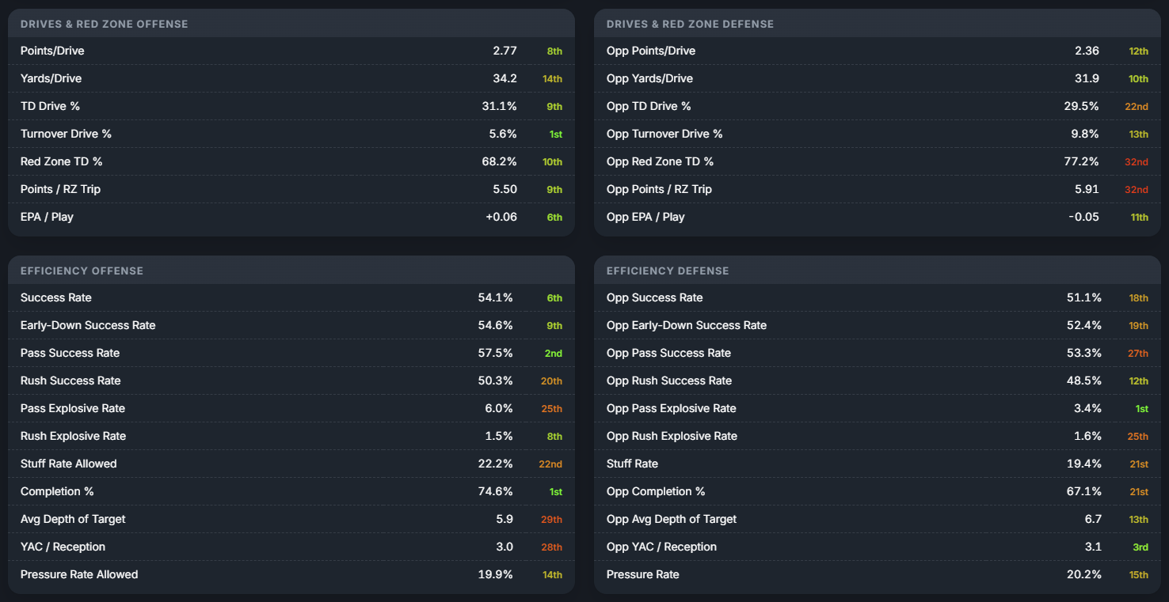
Task: Click the Drives & Red Zone Offense header
Action: click(291, 24)
